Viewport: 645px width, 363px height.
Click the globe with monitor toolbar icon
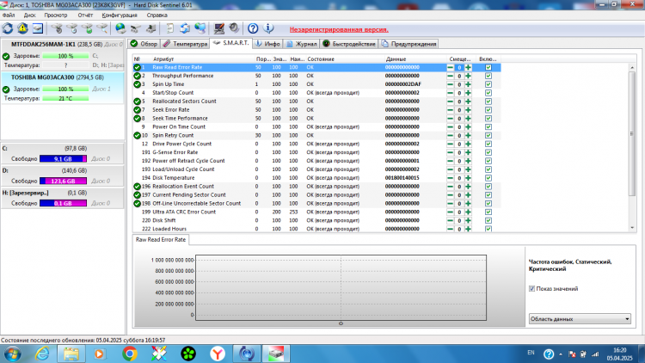(x=200, y=28)
